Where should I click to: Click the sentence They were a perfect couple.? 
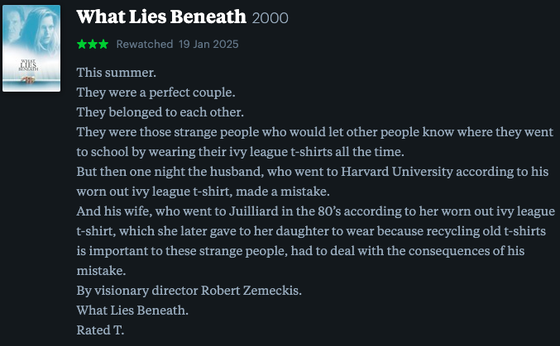click(156, 92)
